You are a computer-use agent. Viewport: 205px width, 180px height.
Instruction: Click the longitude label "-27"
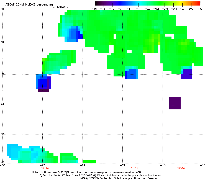(x=42, y=165)
